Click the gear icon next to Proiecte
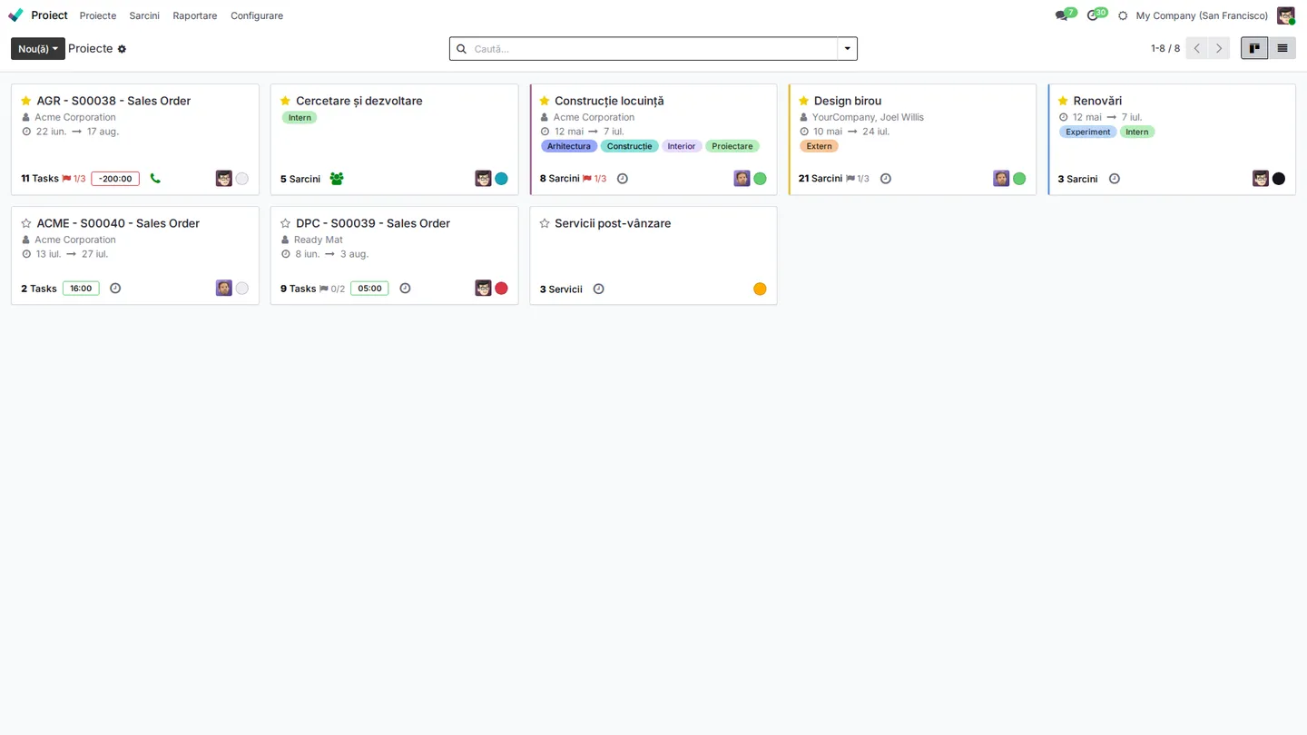Image resolution: width=1307 pixels, height=735 pixels. pos(122,49)
